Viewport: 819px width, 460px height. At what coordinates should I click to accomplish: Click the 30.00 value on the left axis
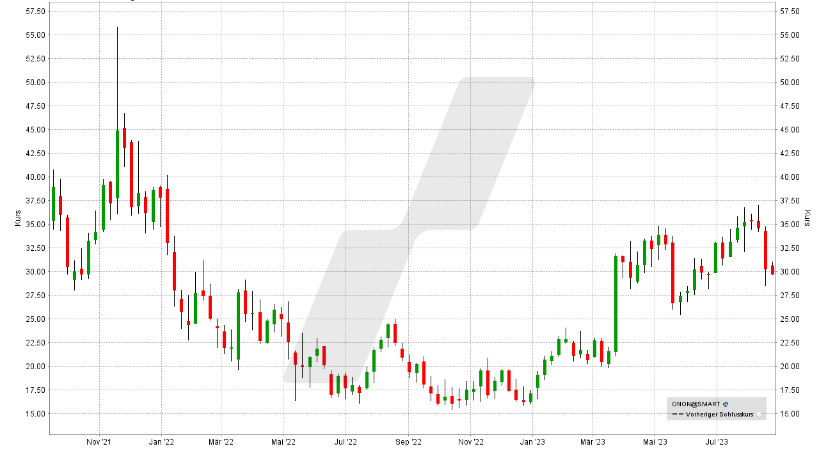point(36,272)
